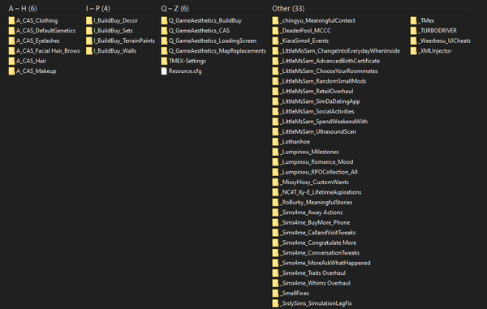Click the TMEX-Settings folder icon
Image resolution: width=487 pixels, height=309 pixels.
(164, 61)
